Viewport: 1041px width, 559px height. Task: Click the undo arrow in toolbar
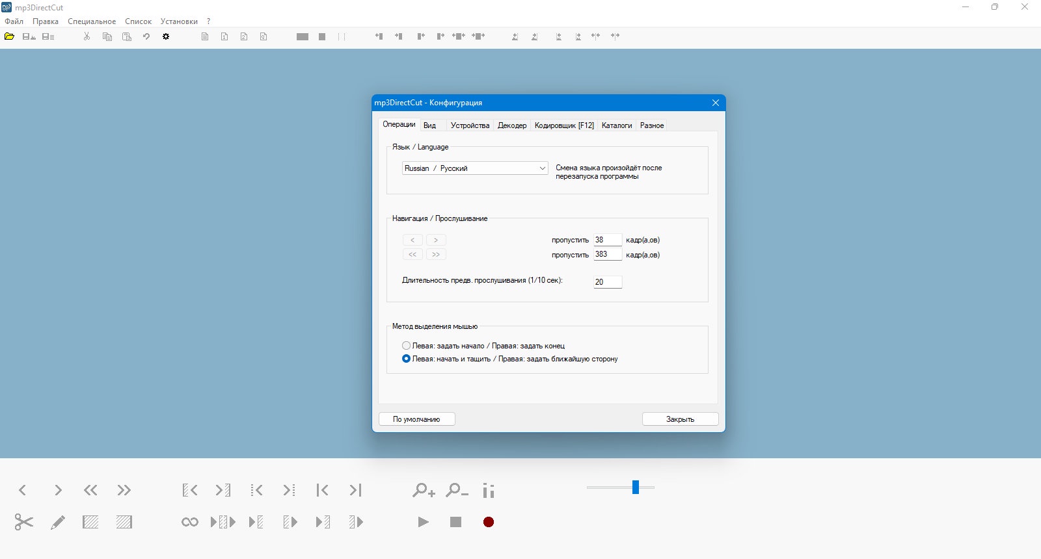click(146, 36)
